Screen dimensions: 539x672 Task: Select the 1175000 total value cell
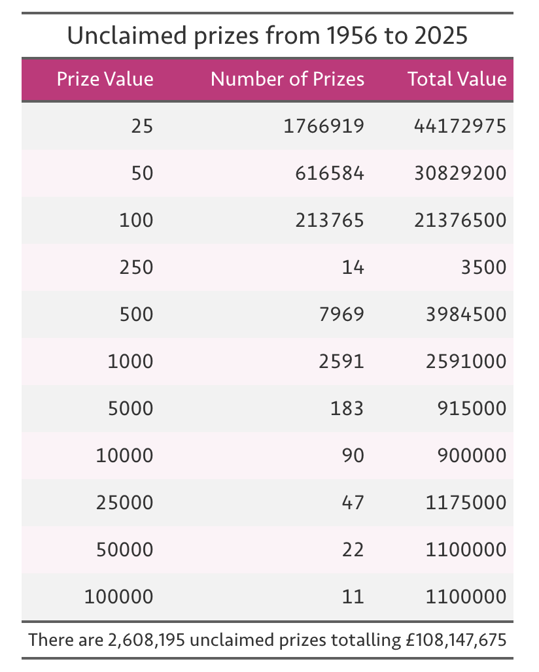point(466,503)
